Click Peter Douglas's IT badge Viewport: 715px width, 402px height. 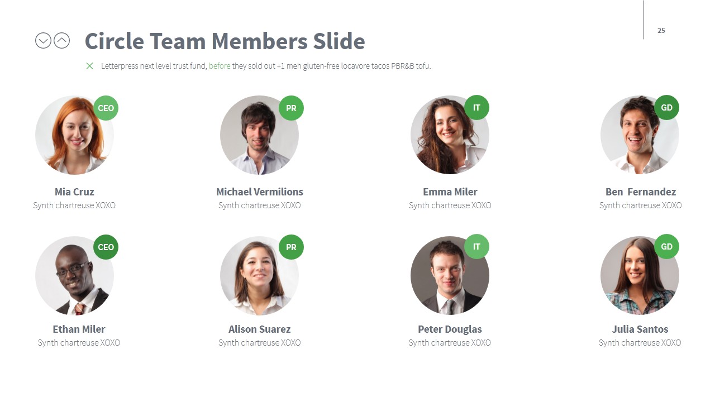pos(476,246)
